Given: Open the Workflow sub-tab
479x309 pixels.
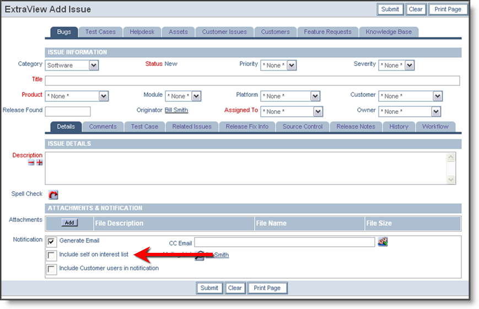Looking at the screenshot, I should (435, 127).
